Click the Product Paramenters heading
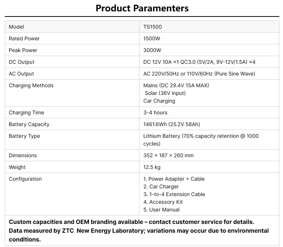Image resolution: width=283 pixels, height=247 pixels. [x=142, y=8]
